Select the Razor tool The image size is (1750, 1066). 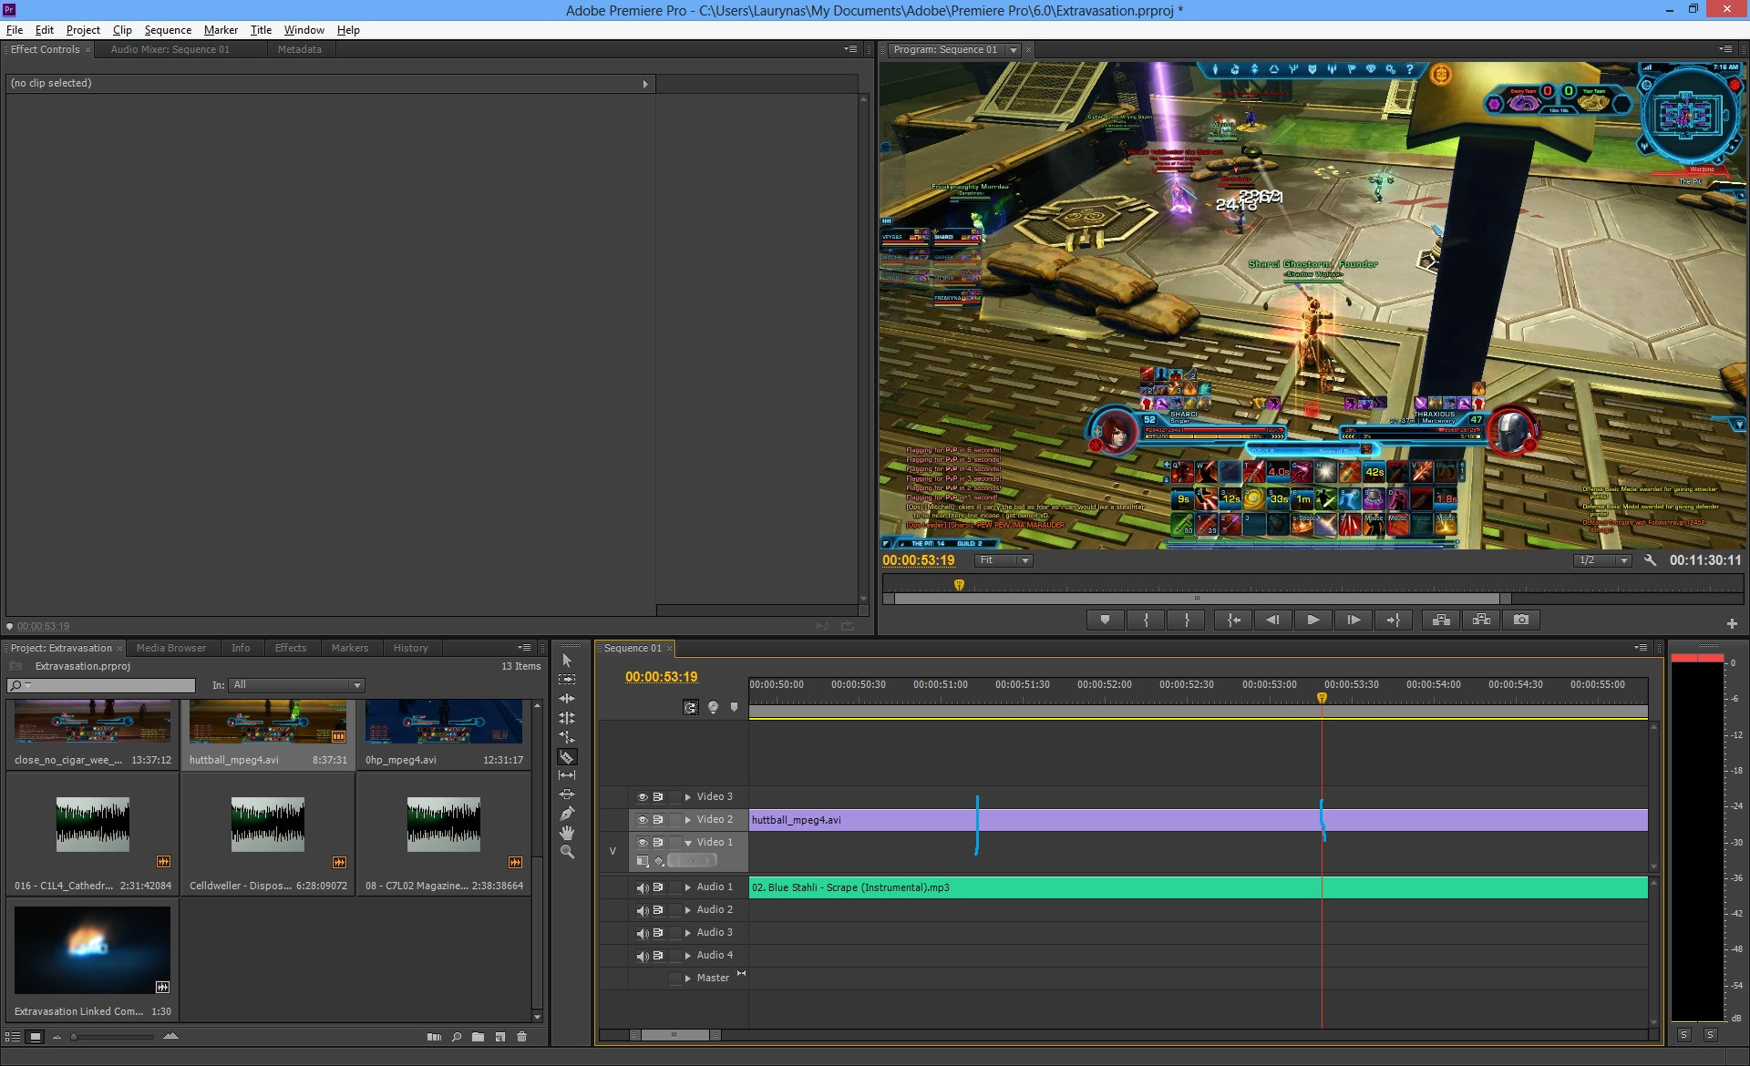tap(567, 757)
